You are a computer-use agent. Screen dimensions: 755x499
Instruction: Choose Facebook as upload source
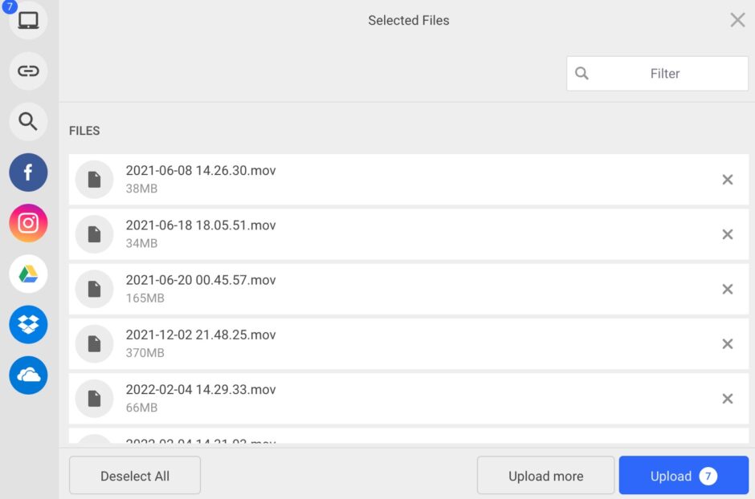(x=28, y=172)
